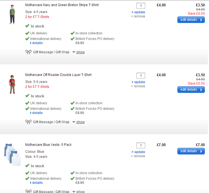Show gift wrap options for Off Roader T-Shirt

pos(80,122)
